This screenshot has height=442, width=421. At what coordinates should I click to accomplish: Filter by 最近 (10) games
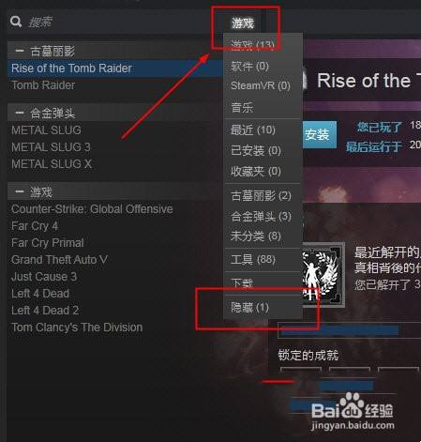[x=253, y=130]
